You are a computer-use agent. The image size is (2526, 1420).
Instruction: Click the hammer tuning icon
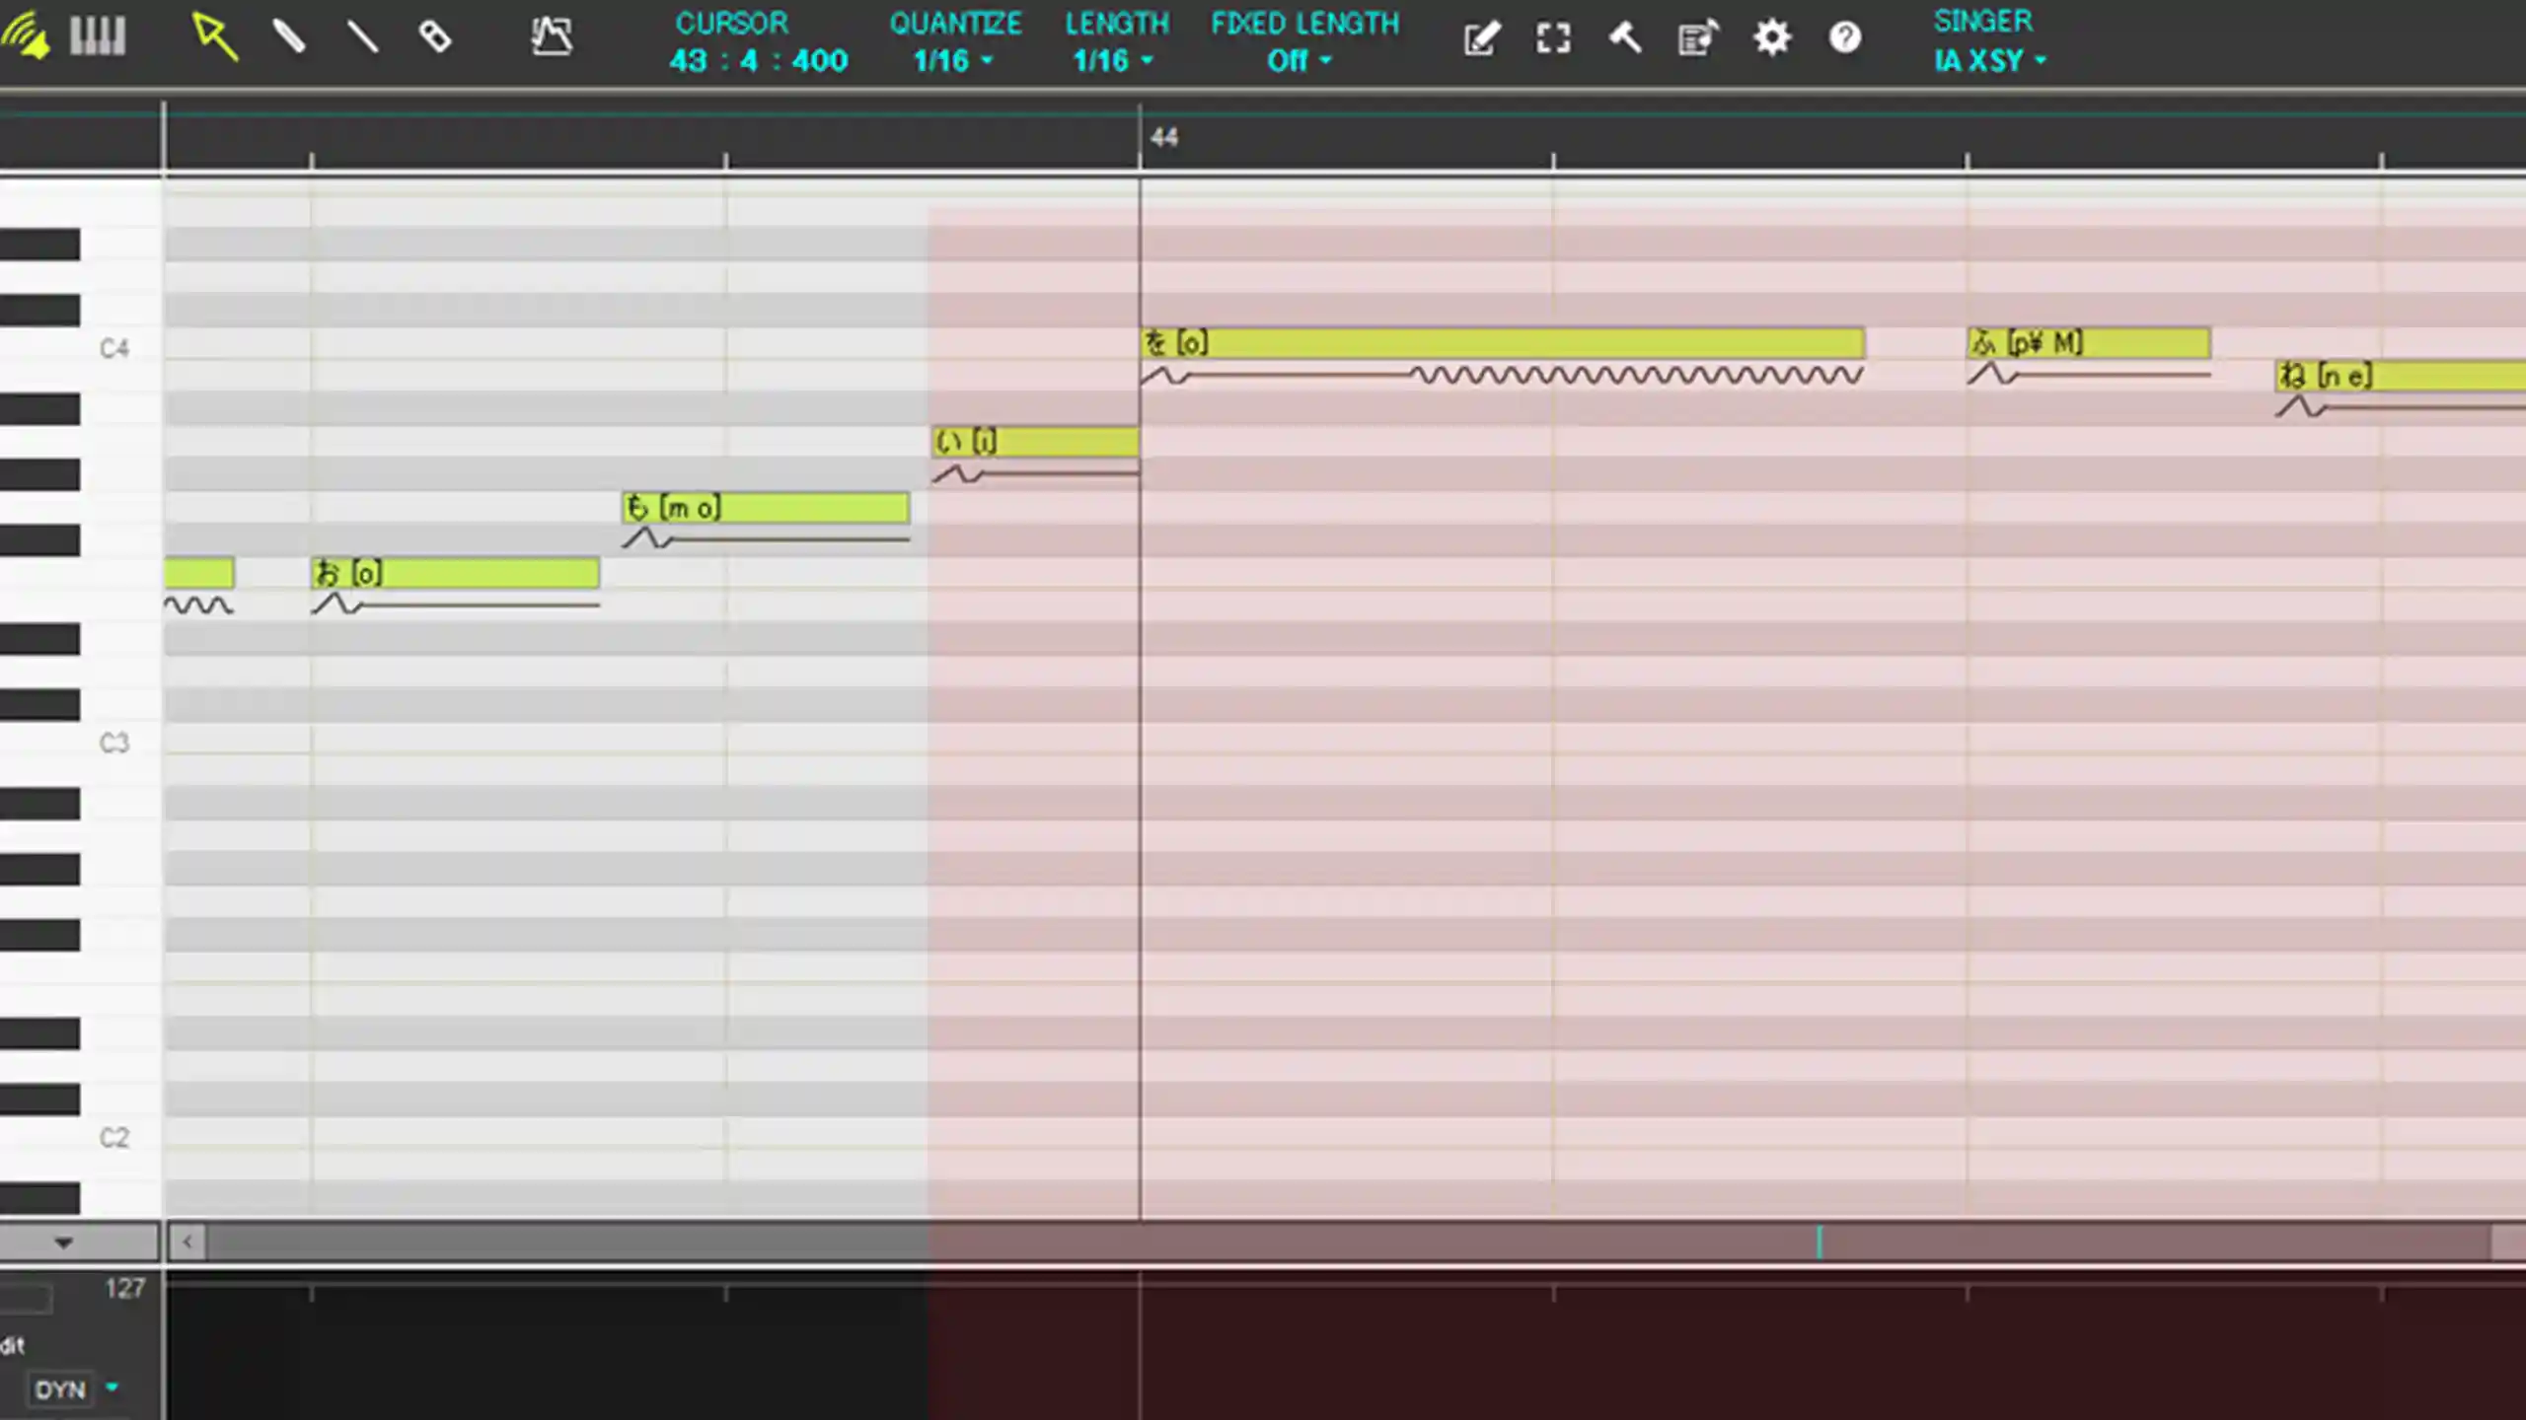click(x=1624, y=39)
